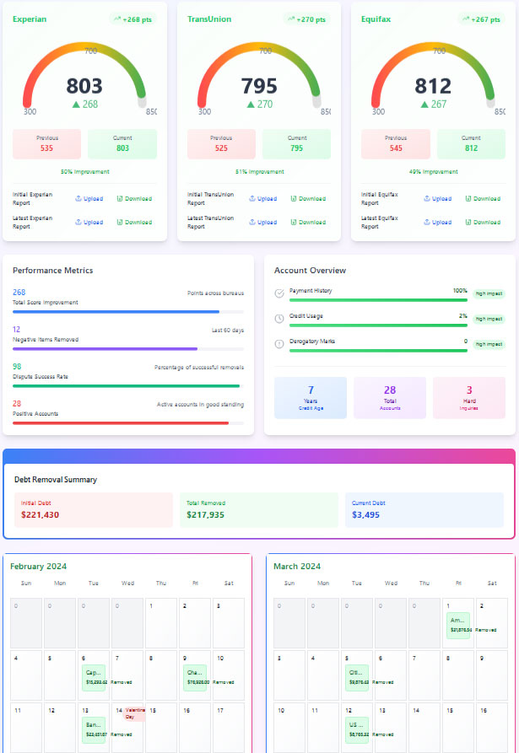Image resolution: width=519 pixels, height=753 pixels.
Task: Download the Initial TransUnion Report
Action: tap(308, 199)
